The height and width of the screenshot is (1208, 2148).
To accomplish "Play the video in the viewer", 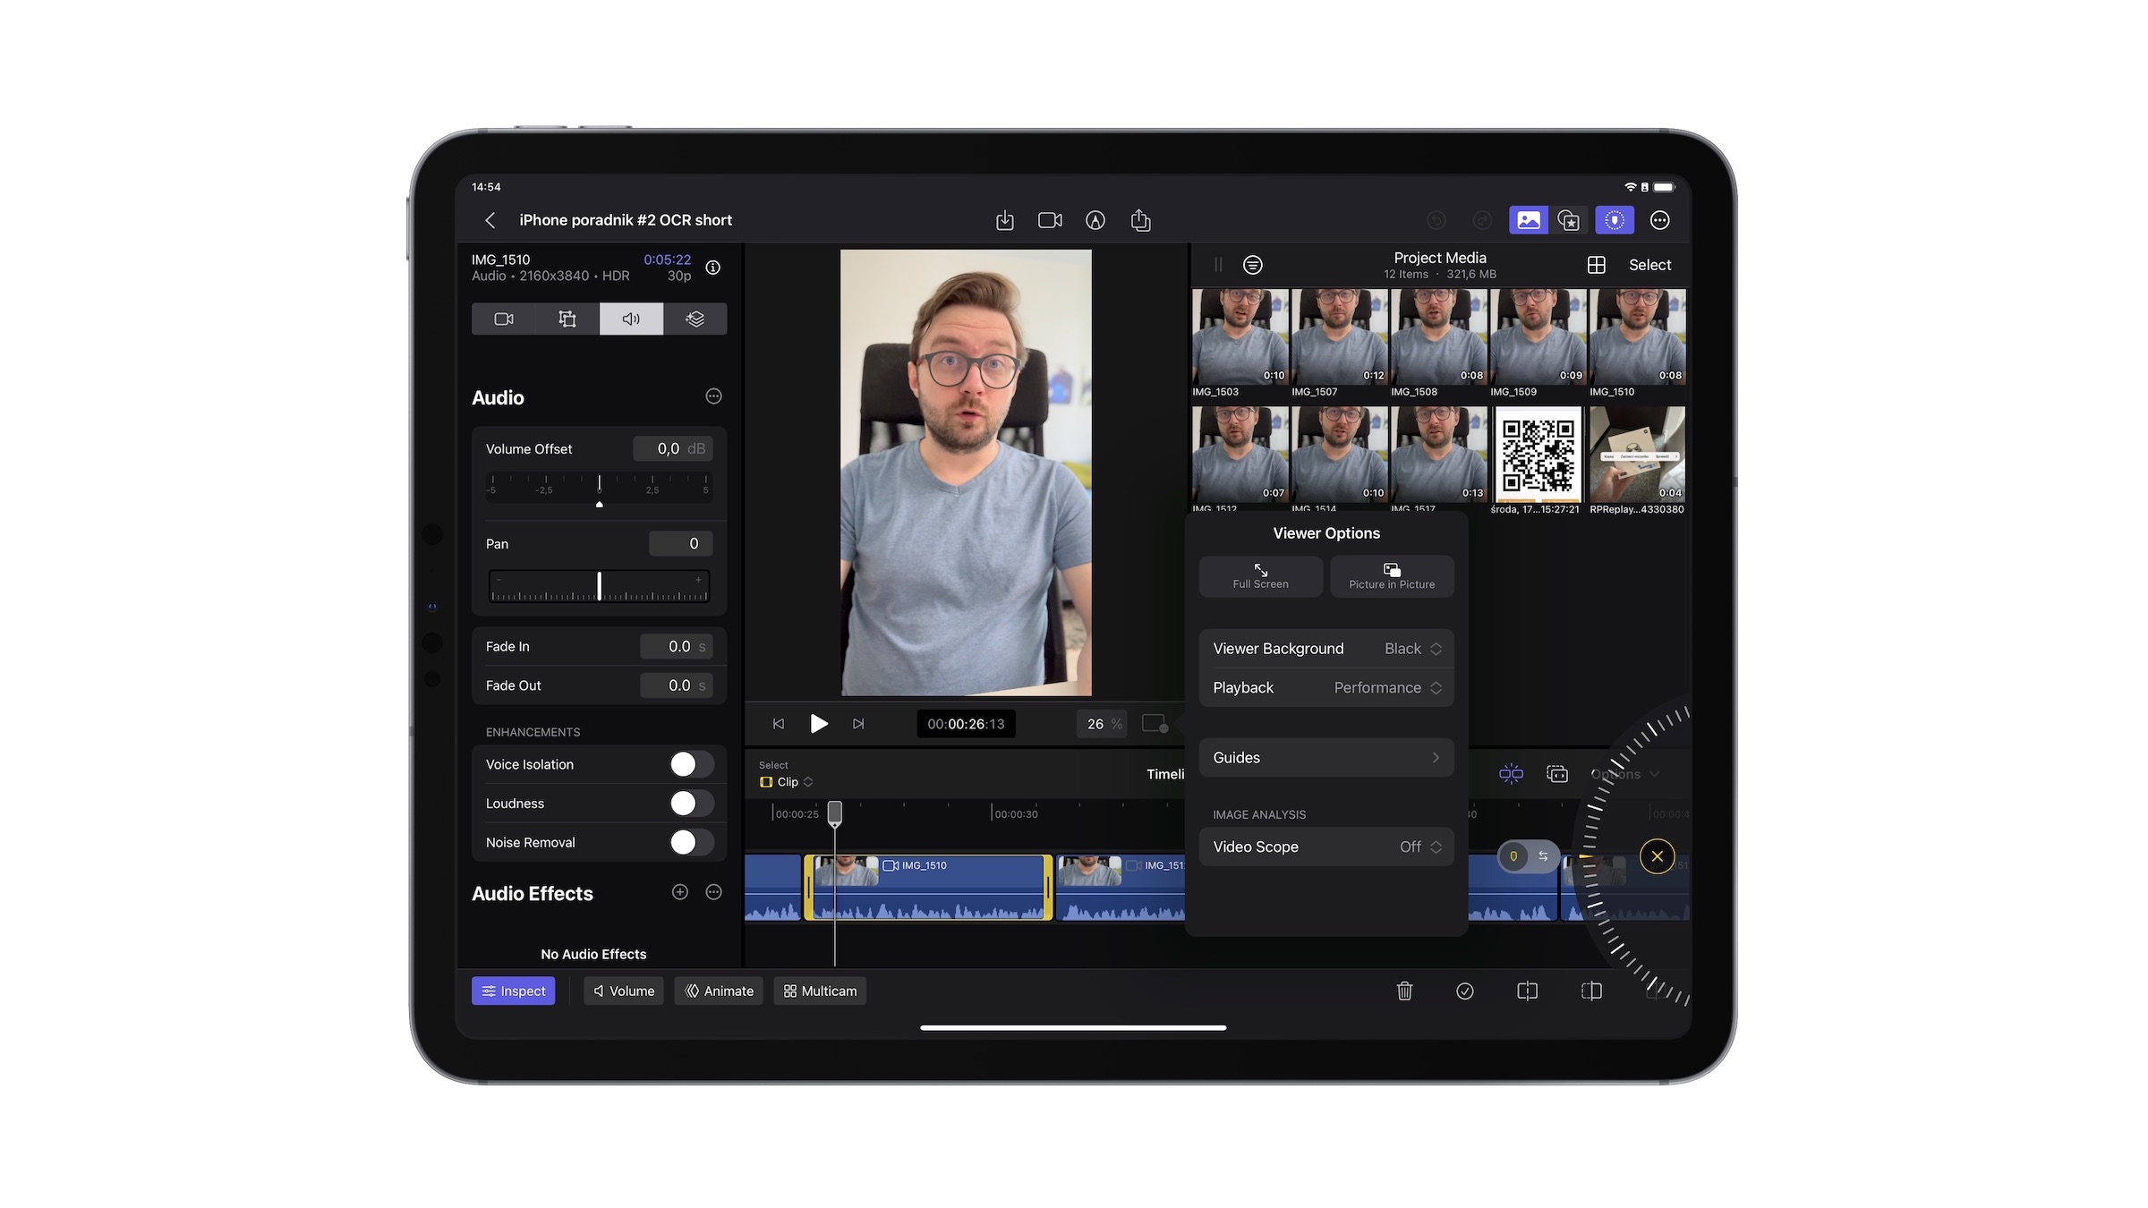I will [818, 724].
